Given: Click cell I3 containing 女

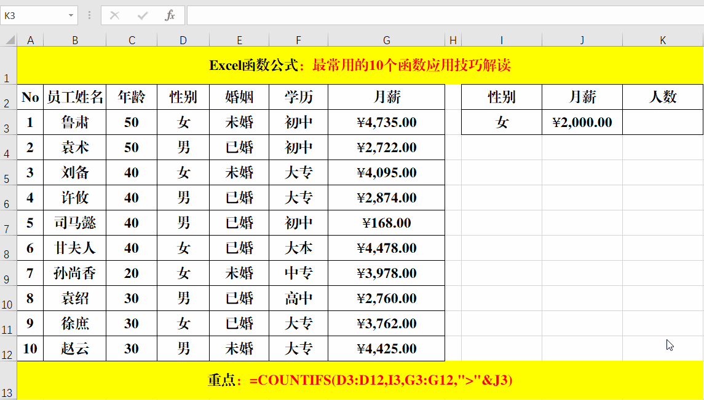Looking at the screenshot, I should click(x=502, y=122).
